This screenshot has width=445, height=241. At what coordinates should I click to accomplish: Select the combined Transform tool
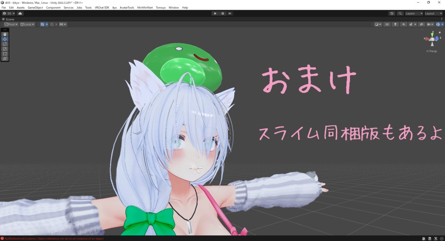[x=5, y=59]
